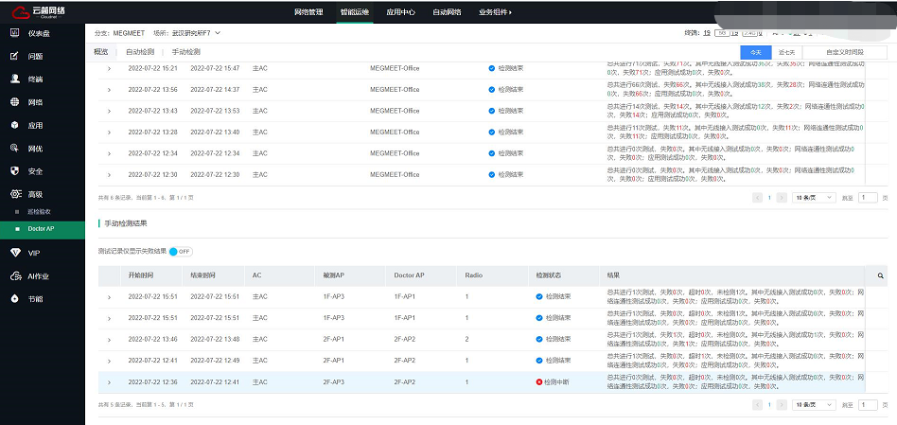Switch to the 自动检测 tab

coord(140,52)
